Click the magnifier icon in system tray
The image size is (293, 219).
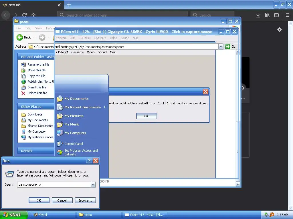(272, 215)
